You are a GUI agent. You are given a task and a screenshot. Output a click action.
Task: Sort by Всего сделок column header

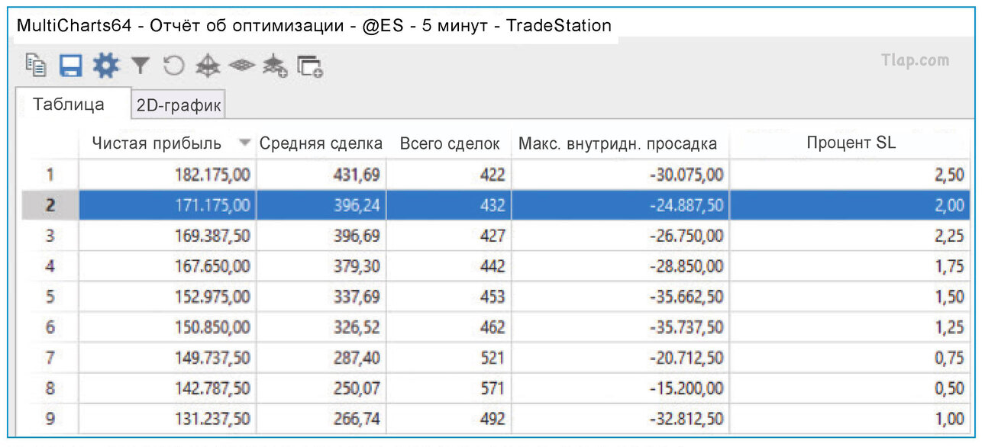[x=449, y=143]
